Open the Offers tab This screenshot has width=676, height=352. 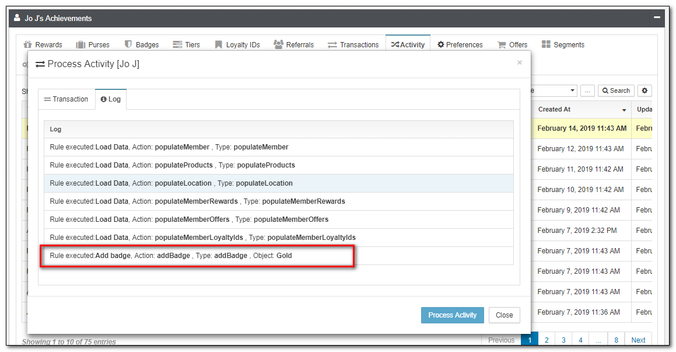(512, 45)
